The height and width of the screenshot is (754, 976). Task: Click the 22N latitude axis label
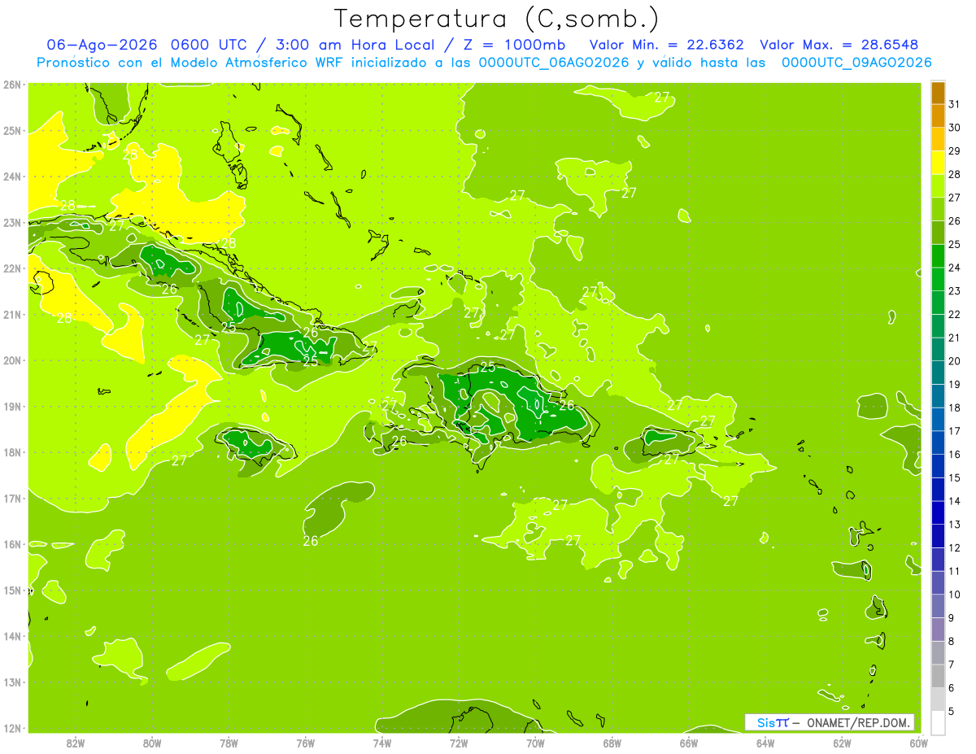click(12, 268)
